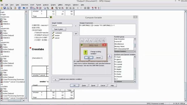Click inside the Numeric Expression text box
The width and height of the screenshot is (187, 105).
point(108,30)
